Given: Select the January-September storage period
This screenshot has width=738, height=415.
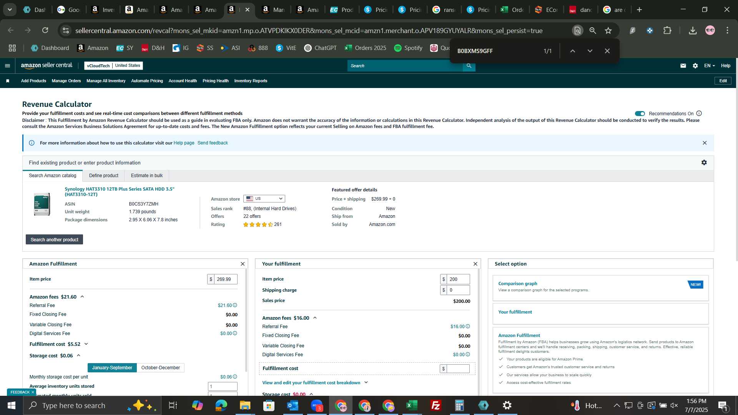Looking at the screenshot, I should pos(112,368).
